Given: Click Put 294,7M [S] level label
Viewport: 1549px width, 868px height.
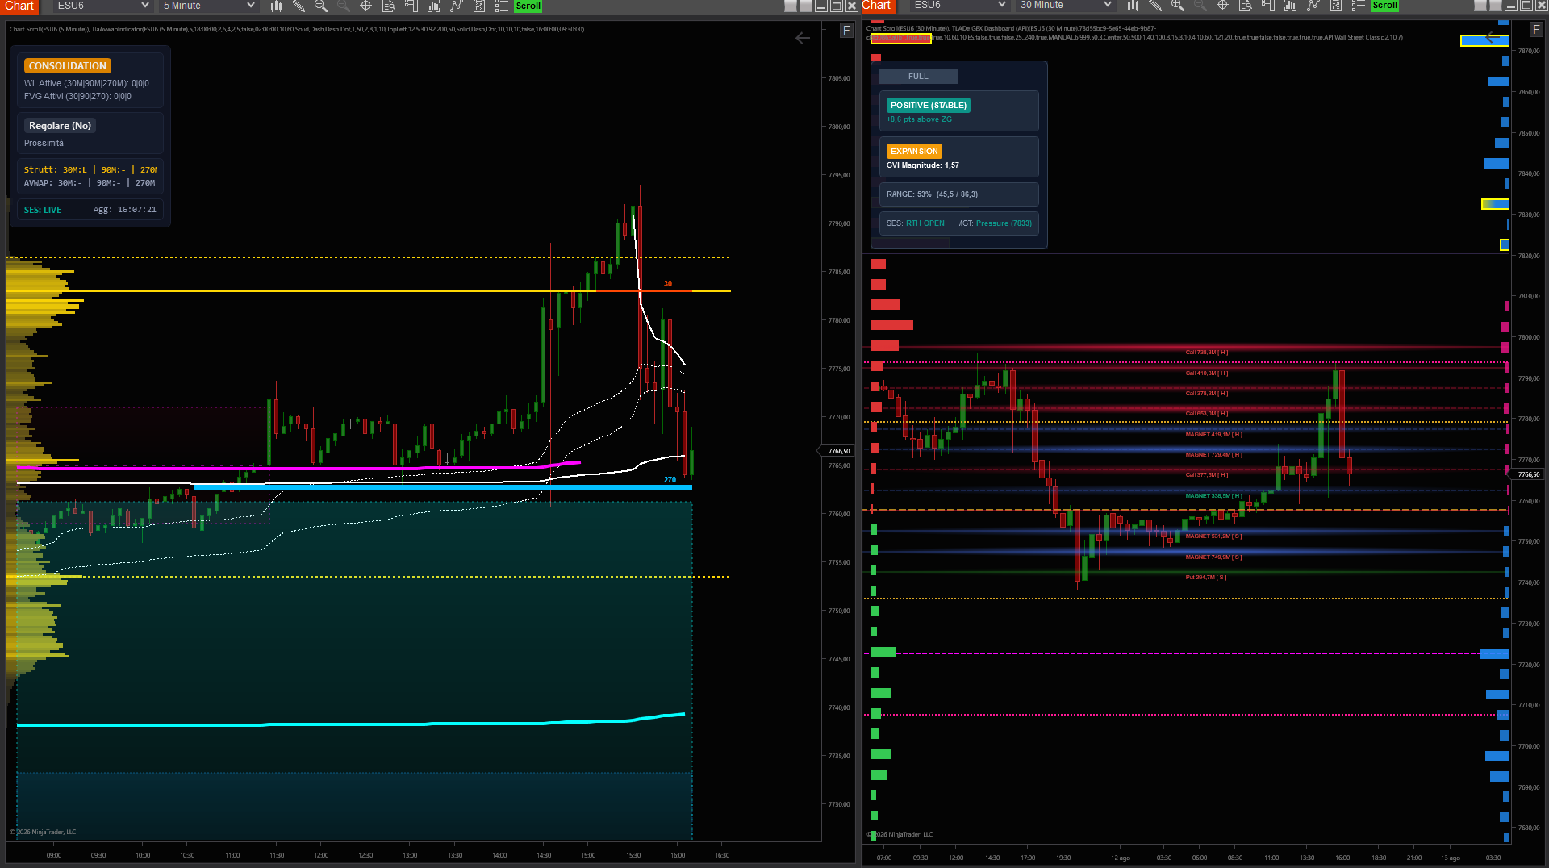Looking at the screenshot, I should [1205, 578].
